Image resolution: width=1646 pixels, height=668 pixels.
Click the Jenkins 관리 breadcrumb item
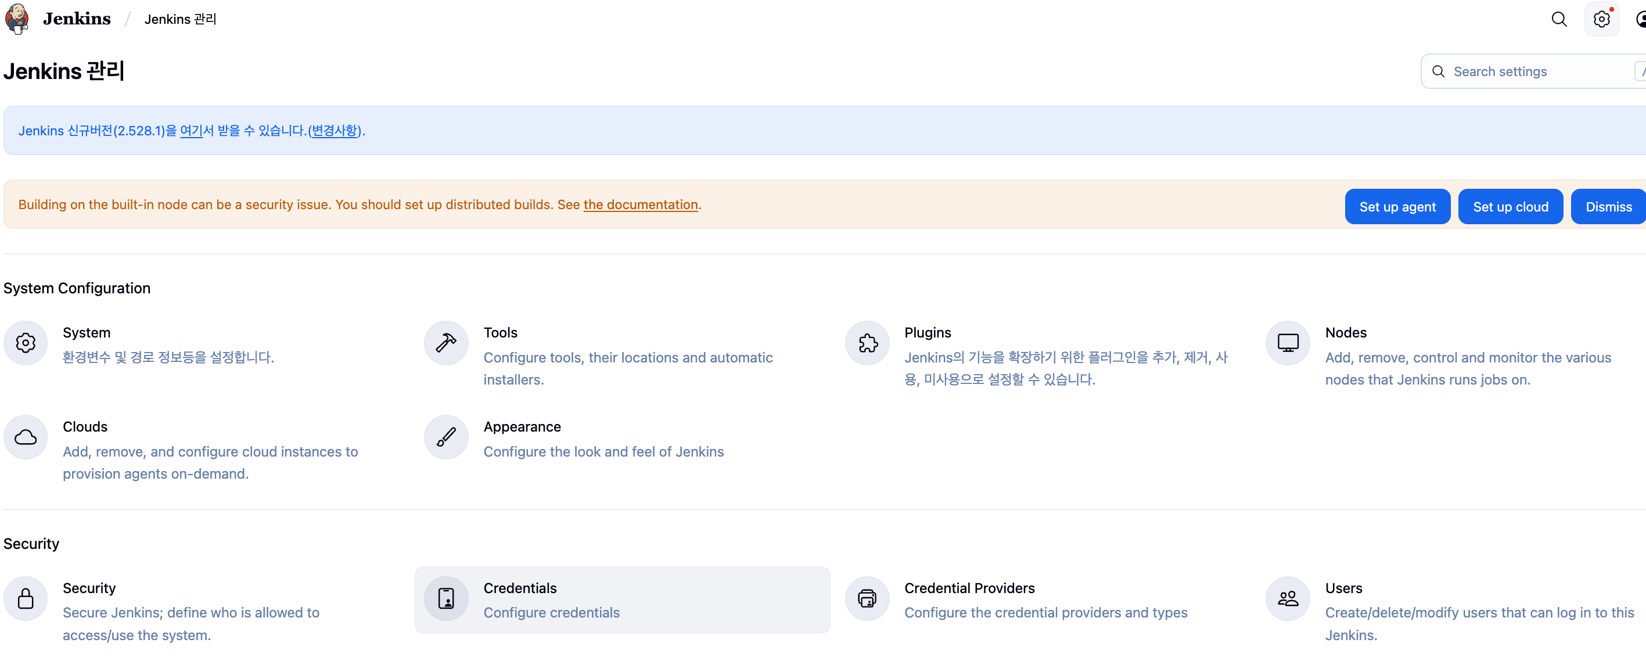coord(180,19)
